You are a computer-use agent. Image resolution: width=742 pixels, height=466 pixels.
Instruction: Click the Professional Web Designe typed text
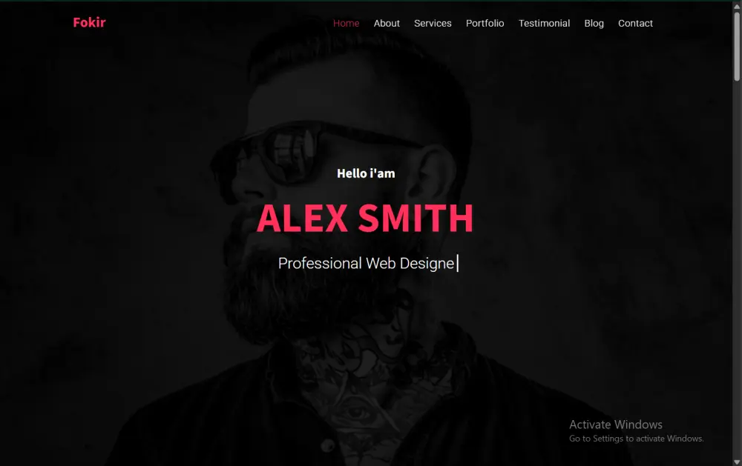(366, 263)
